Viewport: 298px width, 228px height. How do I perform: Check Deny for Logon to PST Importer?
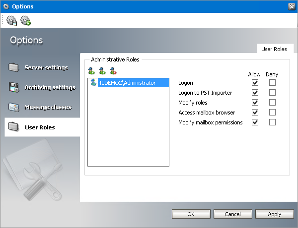tap(272, 93)
